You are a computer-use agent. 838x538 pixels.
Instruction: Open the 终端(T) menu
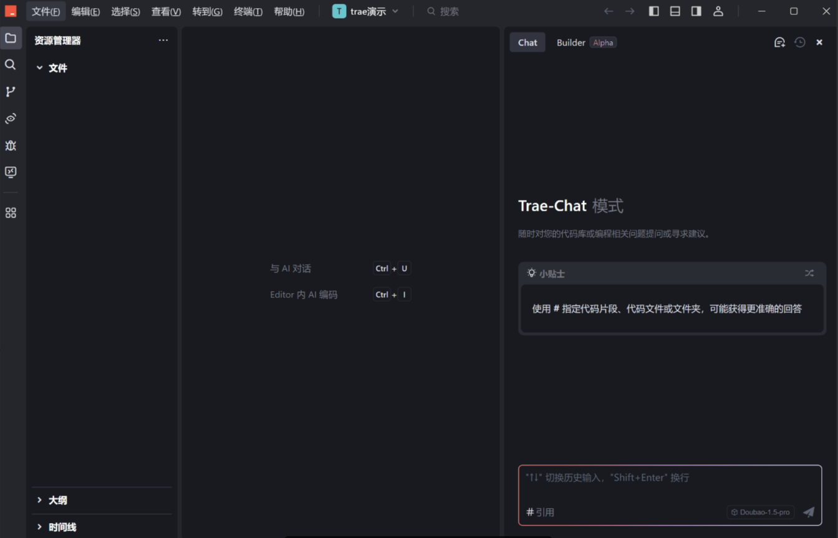pyautogui.click(x=248, y=11)
